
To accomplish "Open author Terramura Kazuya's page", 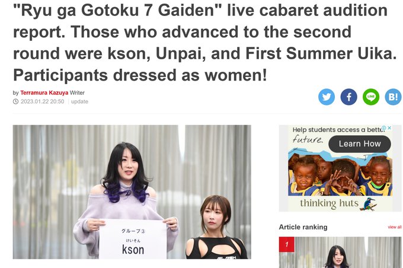I will point(44,92).
